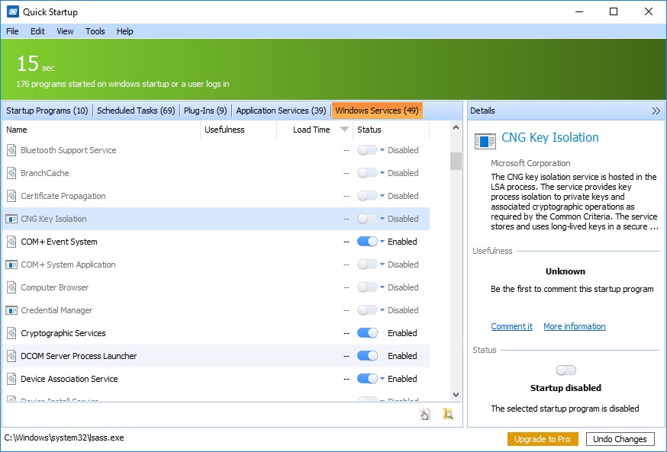The height and width of the screenshot is (452, 667).
Task: Disable the COM+ Event System toggle
Action: [369, 242]
